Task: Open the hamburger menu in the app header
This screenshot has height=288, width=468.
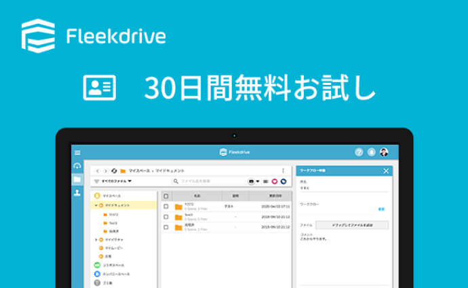Action: [x=77, y=153]
